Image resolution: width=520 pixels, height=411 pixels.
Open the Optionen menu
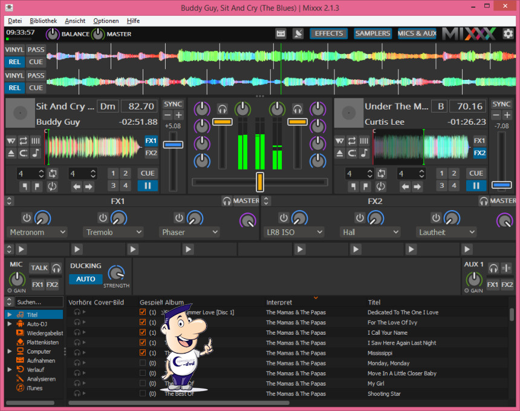pyautogui.click(x=106, y=21)
